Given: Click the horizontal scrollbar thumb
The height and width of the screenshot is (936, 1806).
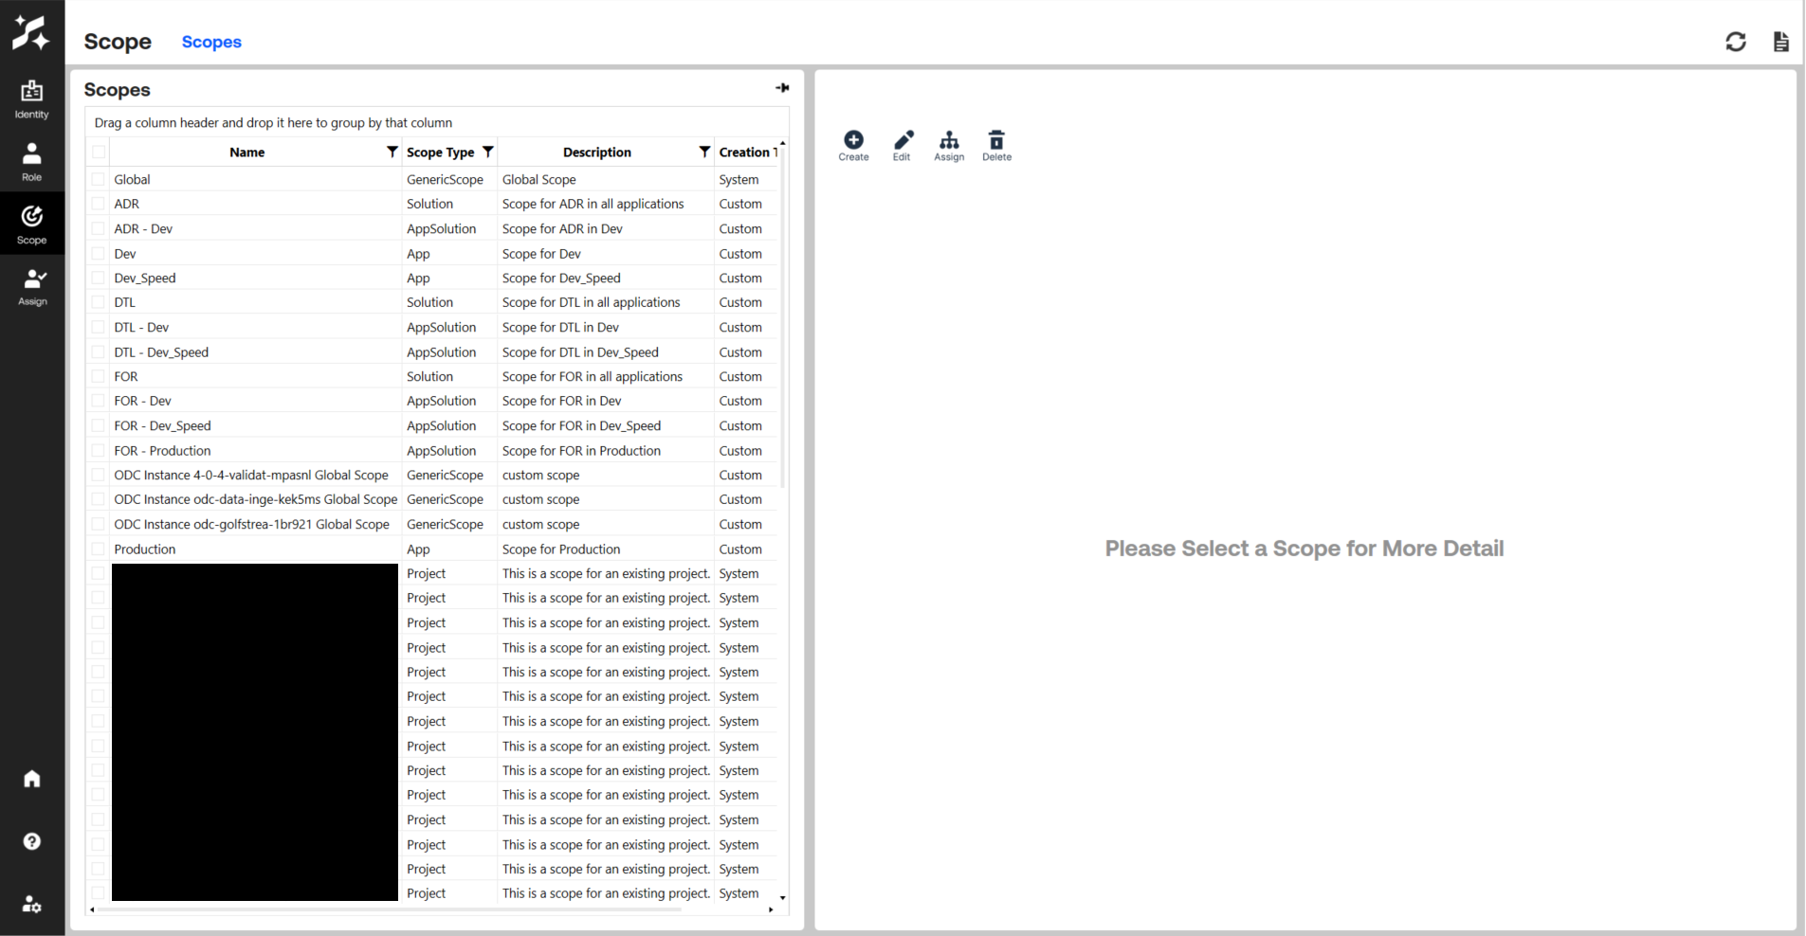Looking at the screenshot, I should 390,909.
